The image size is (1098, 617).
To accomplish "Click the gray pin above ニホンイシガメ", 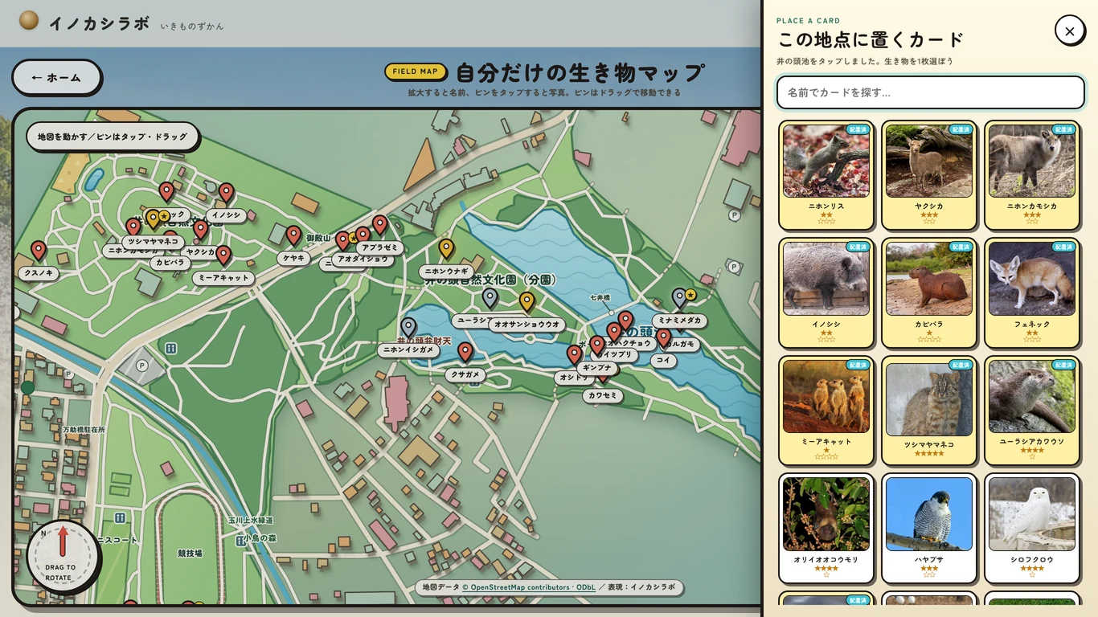I will [x=408, y=328].
